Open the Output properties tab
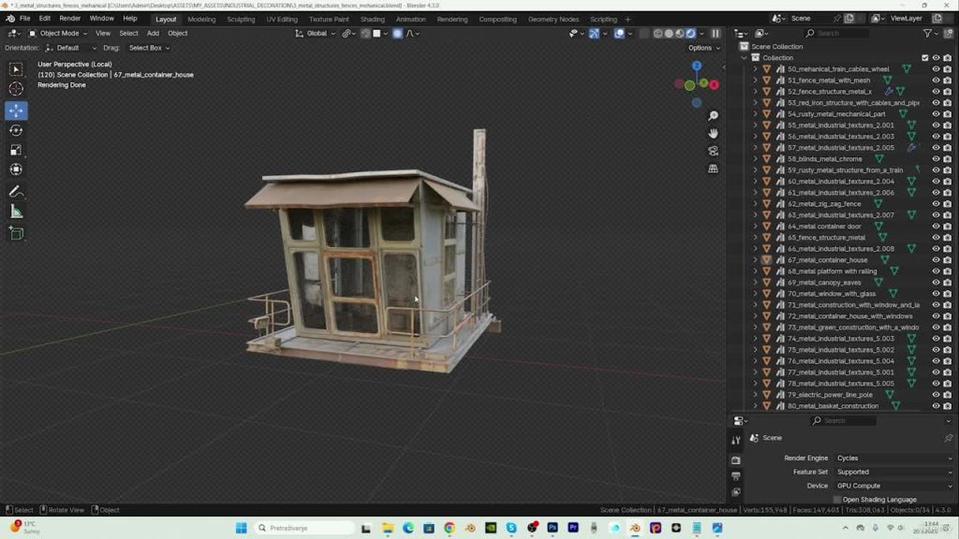Screen dimensions: 959x539 pyautogui.click(x=736, y=475)
